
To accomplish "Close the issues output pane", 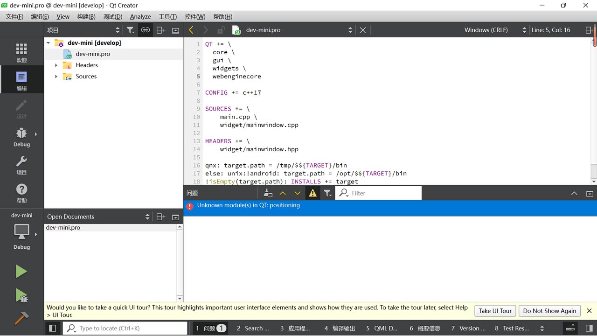I will pos(590,193).
